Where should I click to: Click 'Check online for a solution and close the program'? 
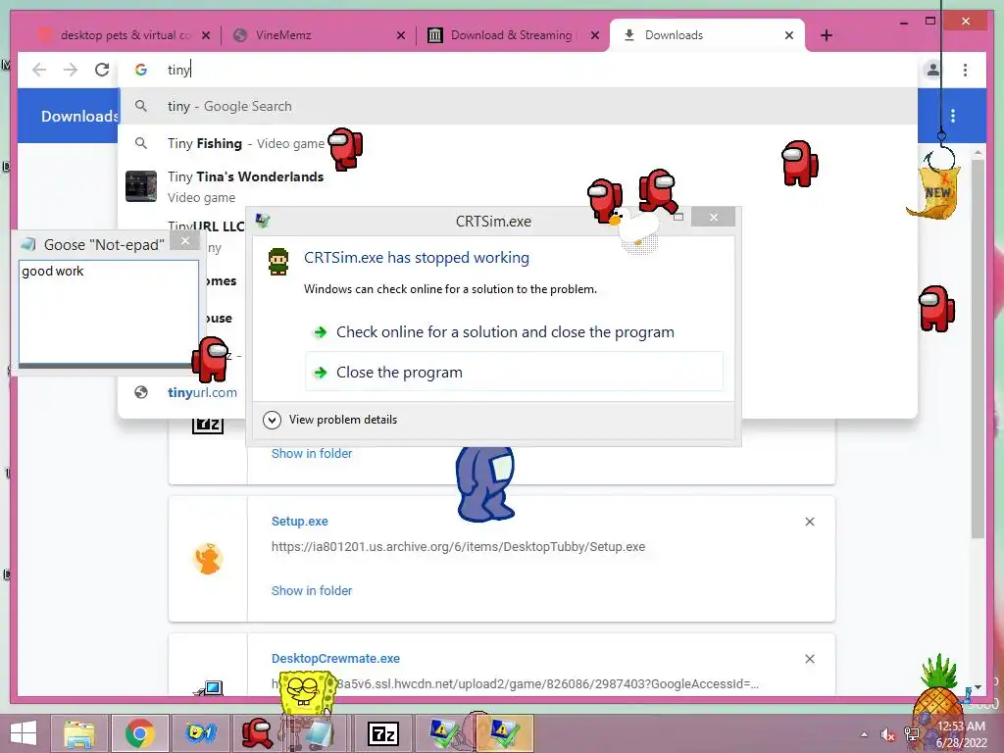pyautogui.click(x=505, y=332)
